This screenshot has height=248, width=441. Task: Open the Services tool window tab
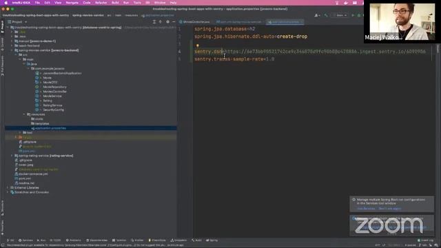[x=25, y=240]
